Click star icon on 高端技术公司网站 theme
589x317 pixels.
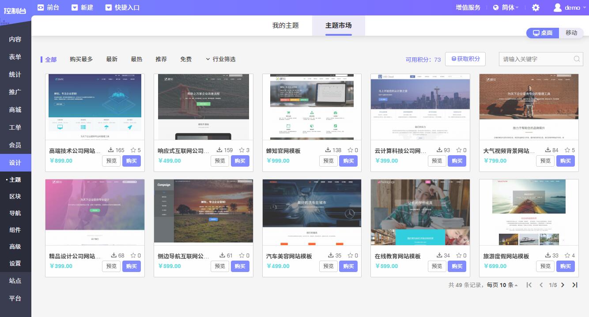[x=132, y=150]
